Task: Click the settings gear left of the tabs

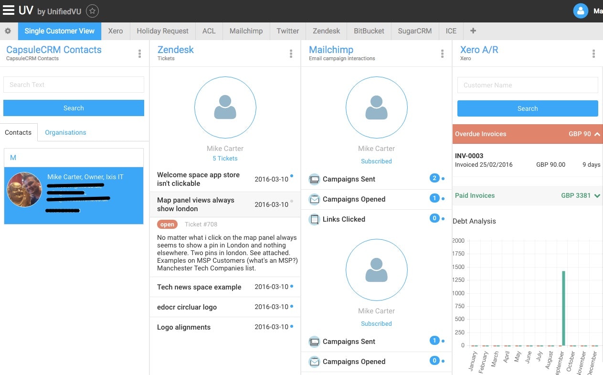Action: [8, 31]
